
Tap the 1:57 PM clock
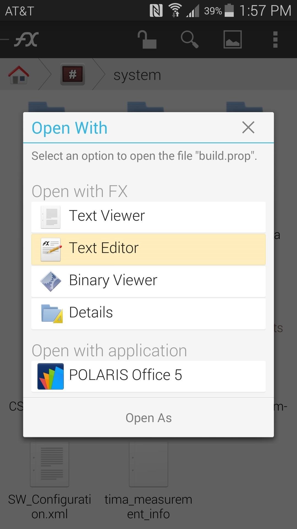pyautogui.click(x=265, y=11)
